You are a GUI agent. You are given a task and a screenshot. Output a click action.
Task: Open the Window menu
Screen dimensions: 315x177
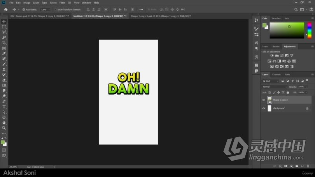tap(86, 3)
